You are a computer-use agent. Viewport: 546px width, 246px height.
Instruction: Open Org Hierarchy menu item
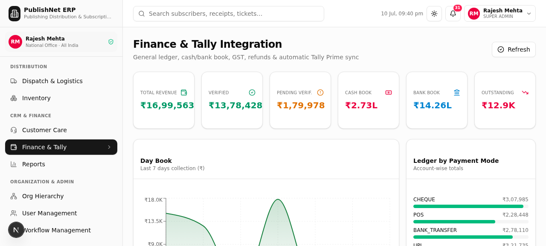(x=61, y=196)
